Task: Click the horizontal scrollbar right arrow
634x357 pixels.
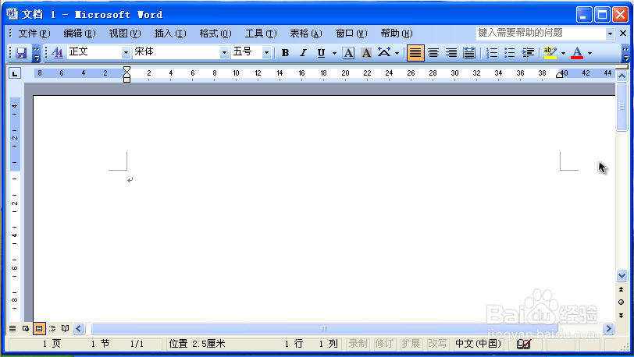Action: tap(608, 328)
